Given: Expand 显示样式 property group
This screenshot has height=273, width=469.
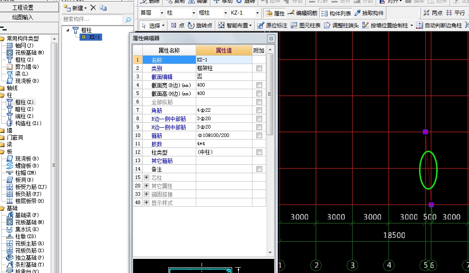Looking at the screenshot, I should 146,202.
